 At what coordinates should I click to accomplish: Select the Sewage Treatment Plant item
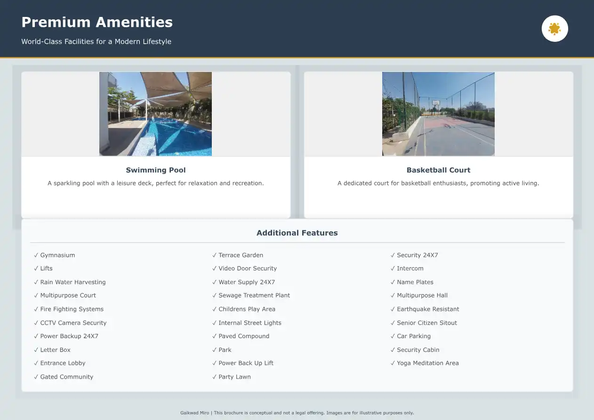pos(254,295)
